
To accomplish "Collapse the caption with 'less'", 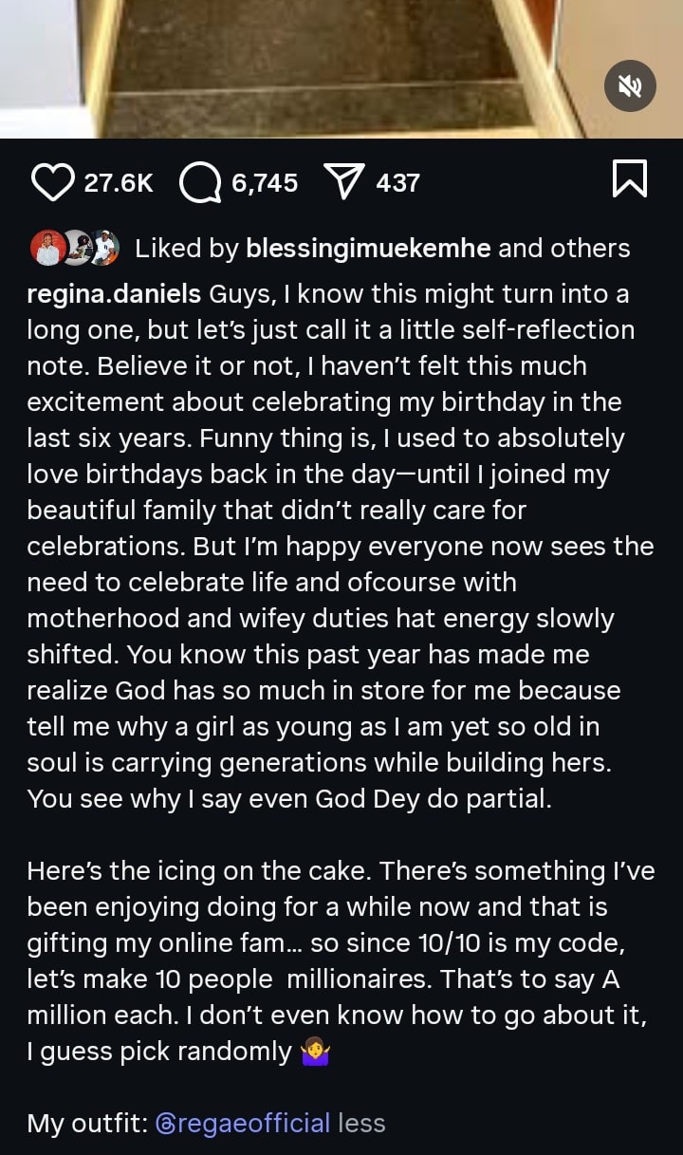I will [x=361, y=1124].
